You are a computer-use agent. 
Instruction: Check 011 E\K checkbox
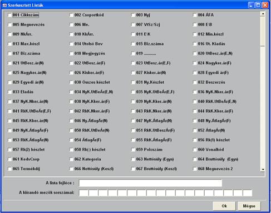133,34
